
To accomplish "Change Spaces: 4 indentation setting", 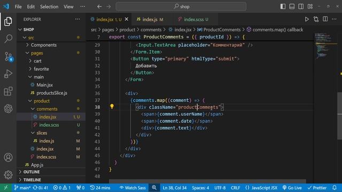I will [x=200, y=188].
